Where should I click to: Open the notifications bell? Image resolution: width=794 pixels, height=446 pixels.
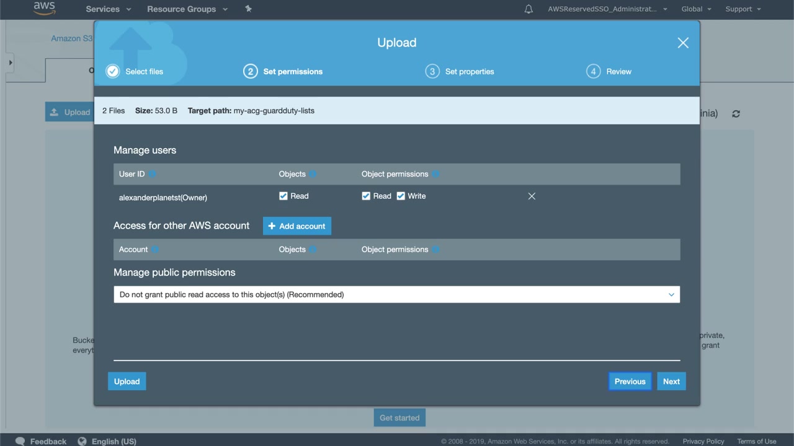[x=529, y=9]
